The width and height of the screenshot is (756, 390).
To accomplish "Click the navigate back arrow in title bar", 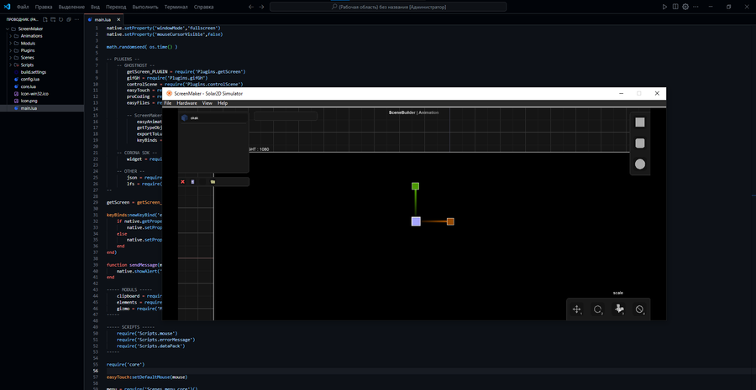I will pos(250,7).
